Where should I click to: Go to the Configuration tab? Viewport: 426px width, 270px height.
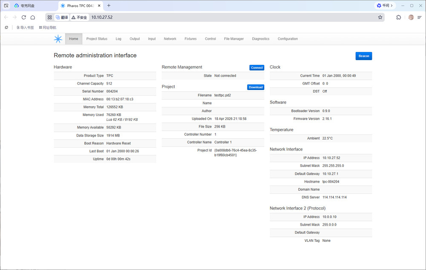[288, 39]
